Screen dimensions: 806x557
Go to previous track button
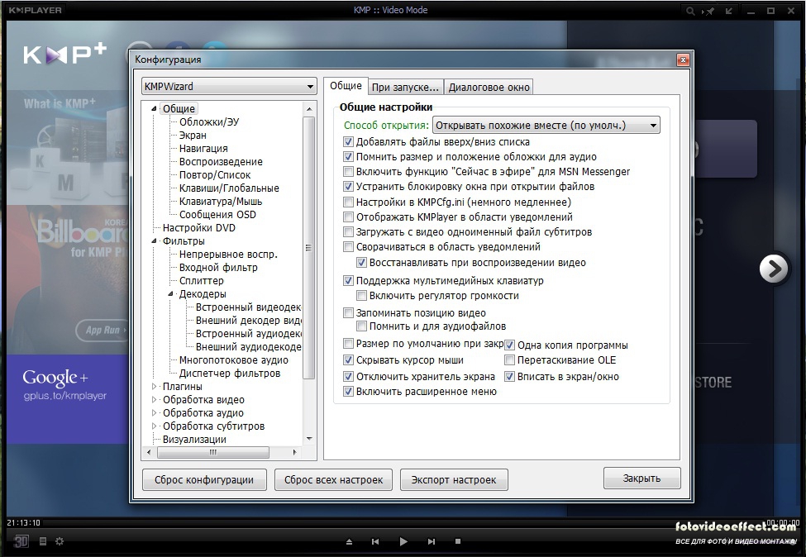(x=375, y=541)
